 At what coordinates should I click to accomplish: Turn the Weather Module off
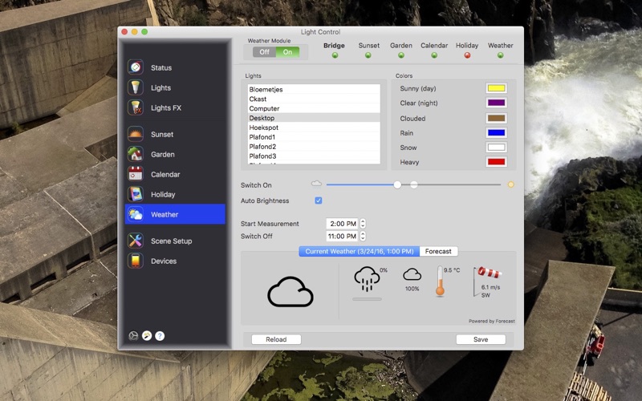pyautogui.click(x=264, y=52)
